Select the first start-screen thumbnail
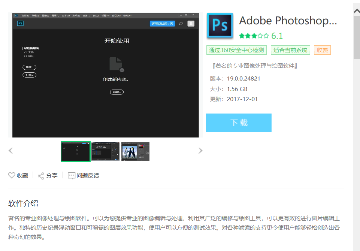This screenshot has height=251, width=360. click(x=76, y=152)
